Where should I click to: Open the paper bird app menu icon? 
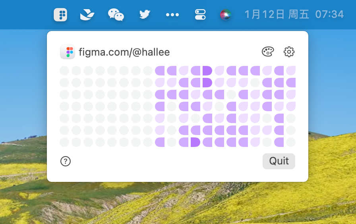87,15
